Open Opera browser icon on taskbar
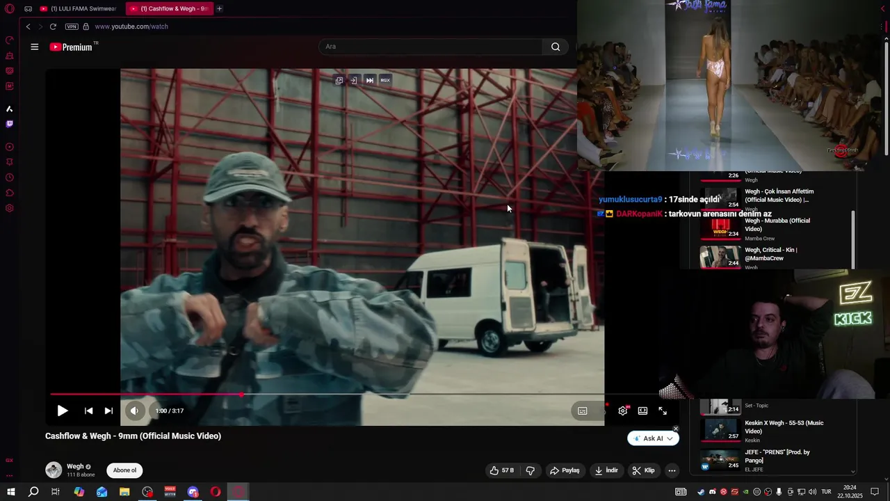This screenshot has height=501, width=890. (216, 492)
